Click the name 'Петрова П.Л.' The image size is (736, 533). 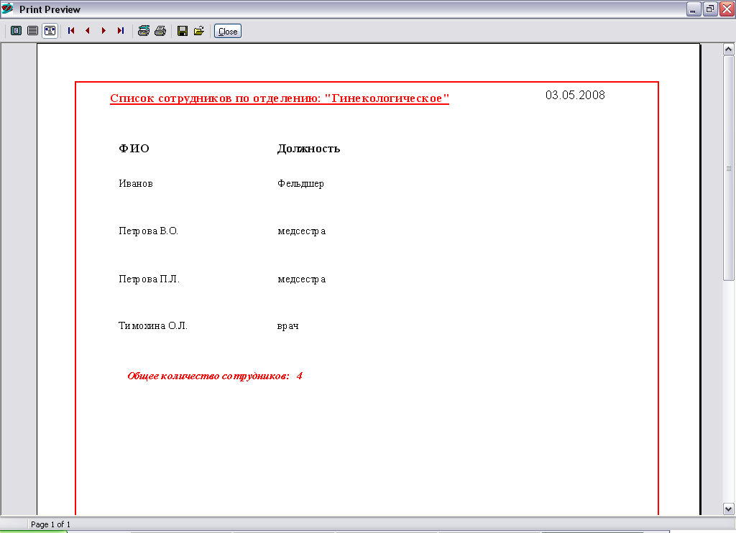tap(149, 279)
